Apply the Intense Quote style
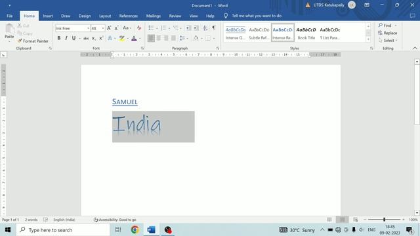 [236, 33]
